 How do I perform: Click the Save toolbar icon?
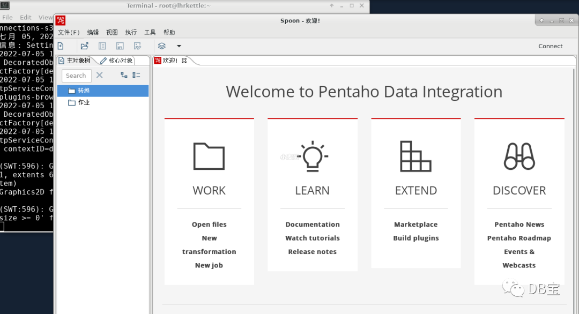click(x=120, y=46)
